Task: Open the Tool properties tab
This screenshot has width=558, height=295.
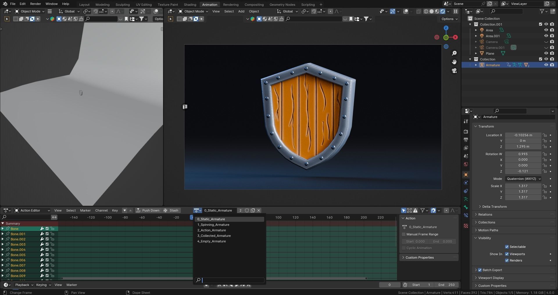Action: [x=466, y=121]
